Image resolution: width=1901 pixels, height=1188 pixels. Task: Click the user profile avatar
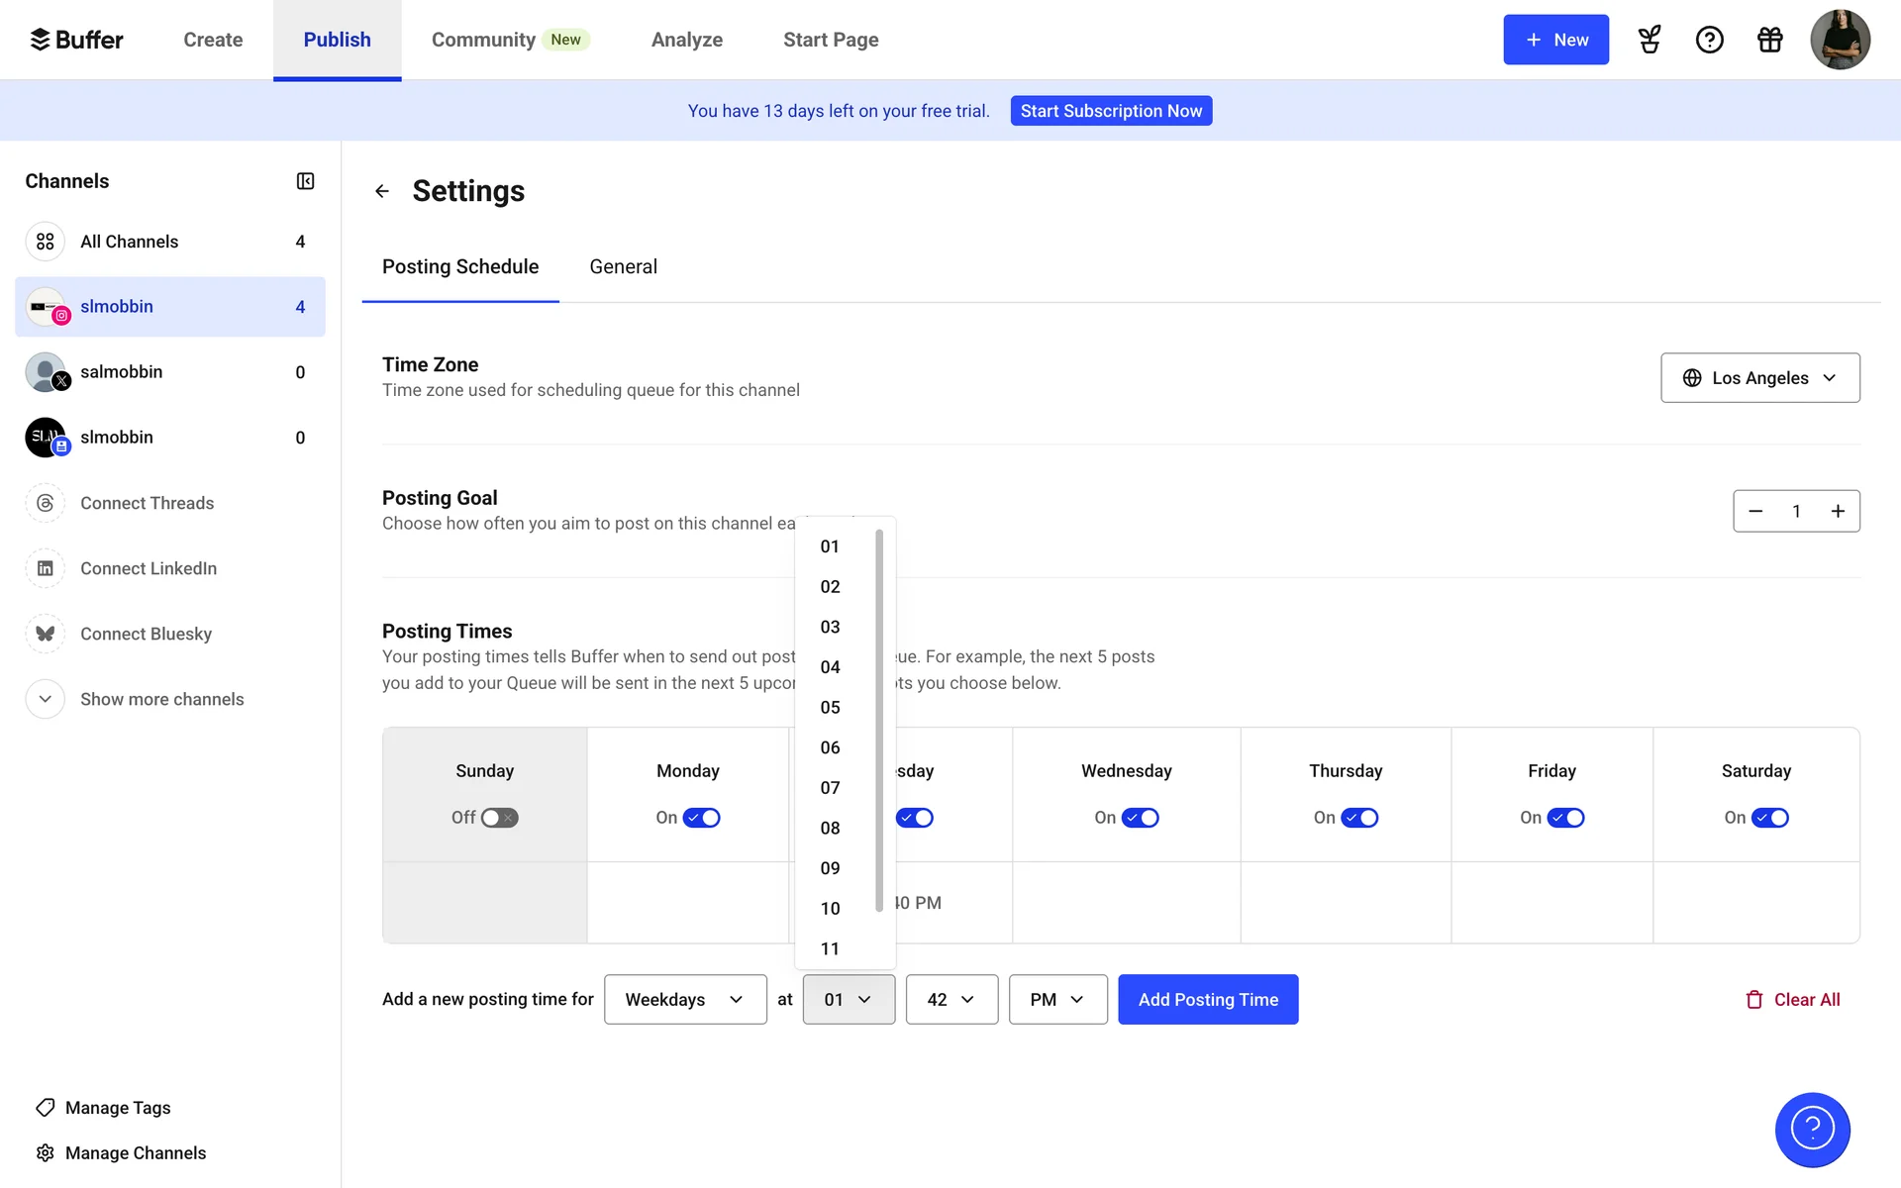[x=1839, y=40]
